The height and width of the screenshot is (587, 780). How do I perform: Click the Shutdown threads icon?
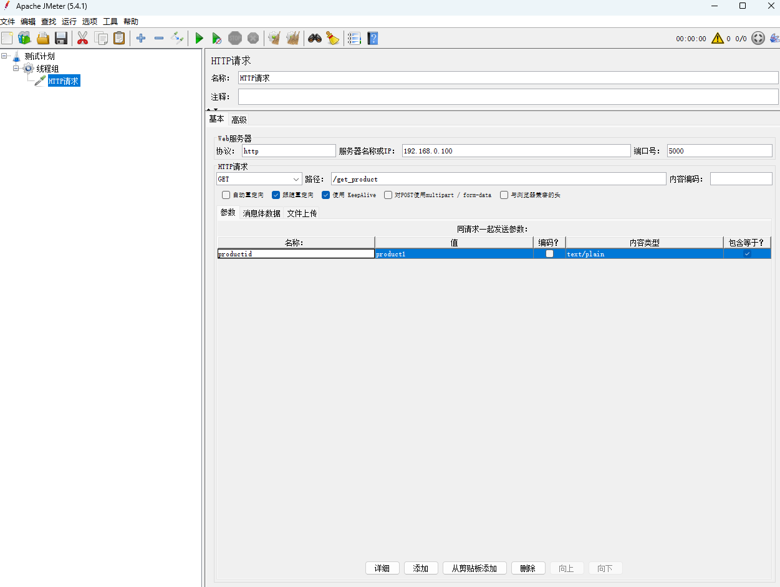(x=253, y=39)
